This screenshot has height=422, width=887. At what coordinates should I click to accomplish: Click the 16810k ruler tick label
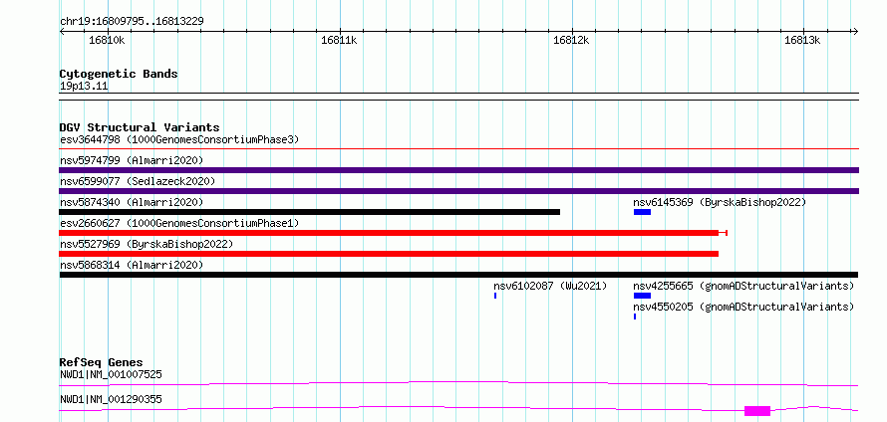click(x=107, y=40)
